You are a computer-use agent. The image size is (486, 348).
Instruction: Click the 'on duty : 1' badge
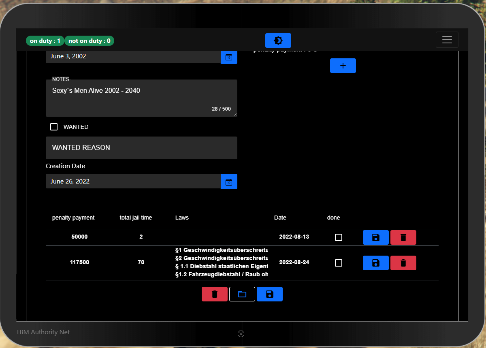[45, 41]
